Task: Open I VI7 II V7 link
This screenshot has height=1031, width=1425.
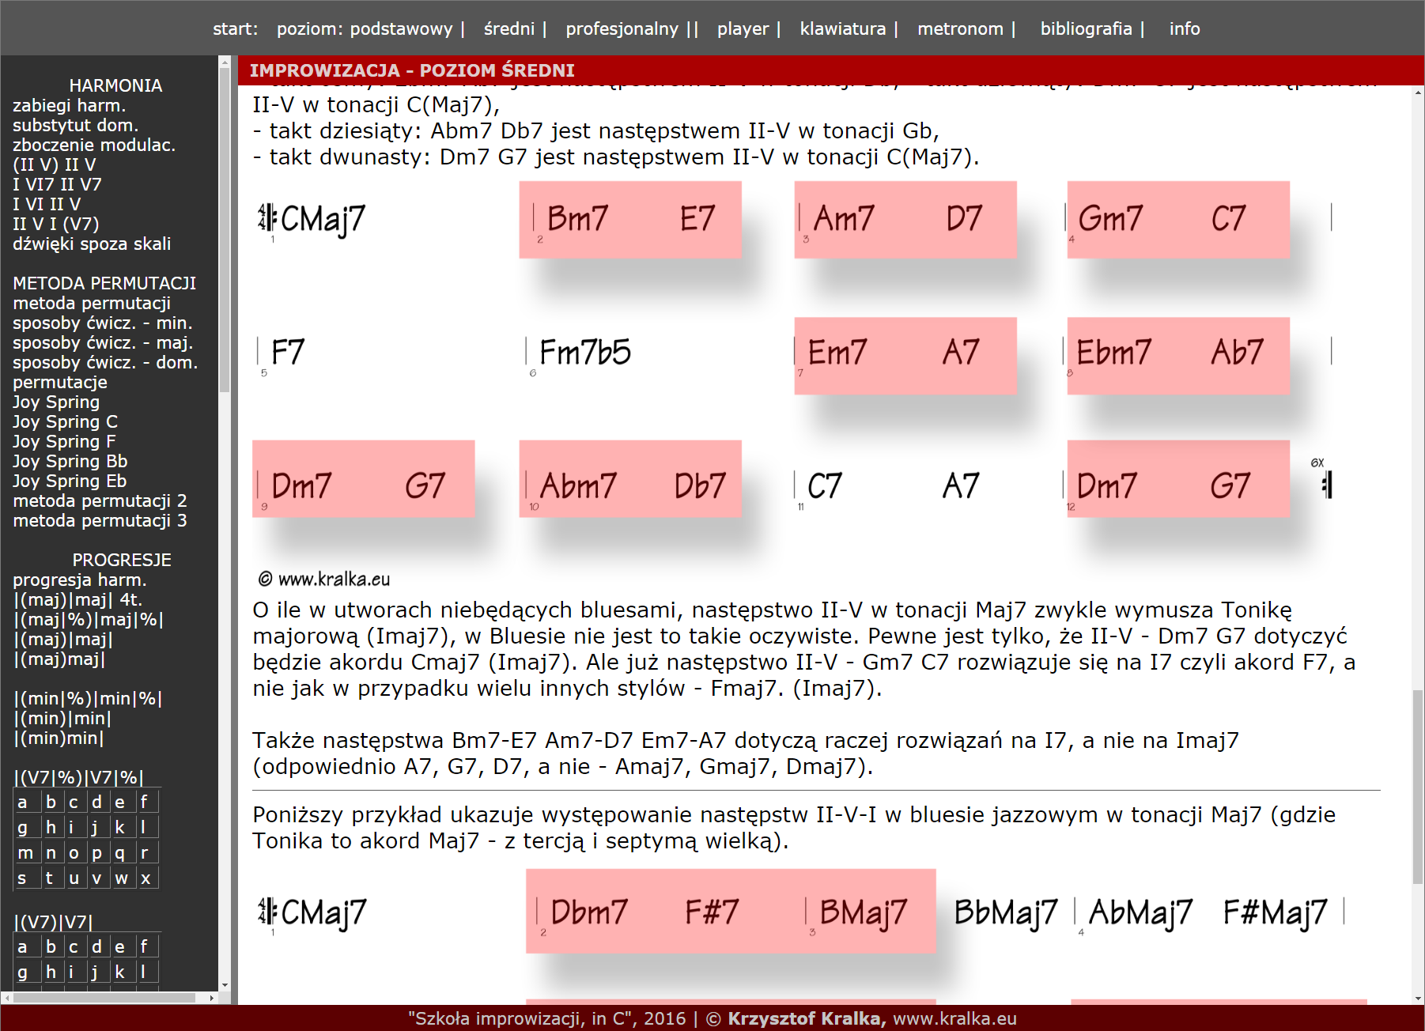Action: [57, 184]
